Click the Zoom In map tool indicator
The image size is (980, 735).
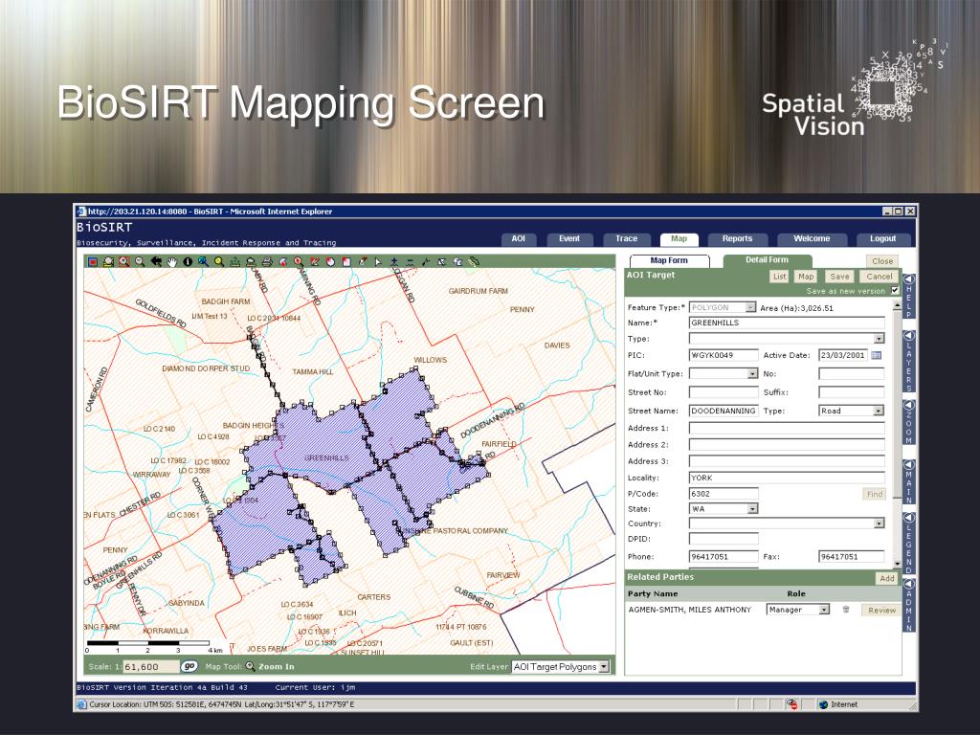pyautogui.click(x=270, y=666)
